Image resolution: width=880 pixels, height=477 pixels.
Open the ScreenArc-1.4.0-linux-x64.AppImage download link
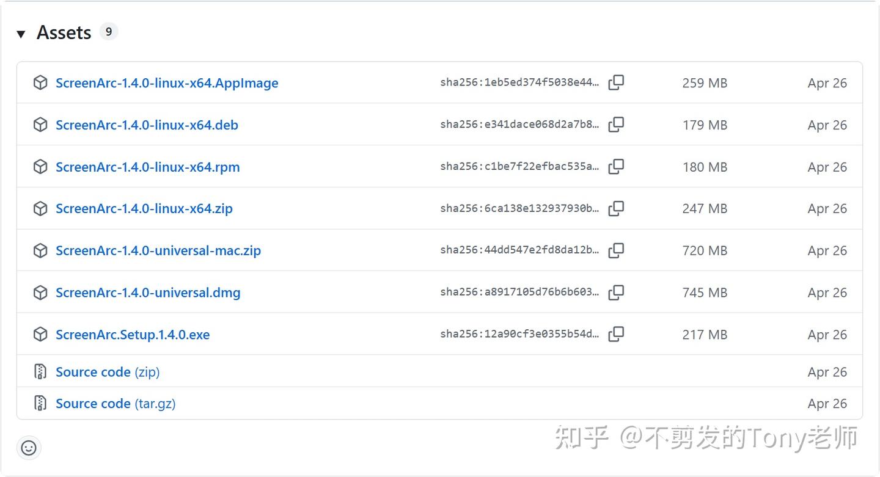point(167,83)
